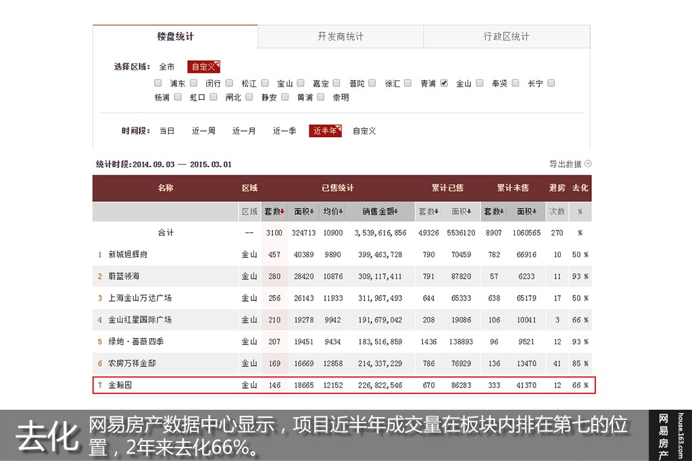Click the red 自定义 region button
The height and width of the screenshot is (461, 692).
point(203,66)
